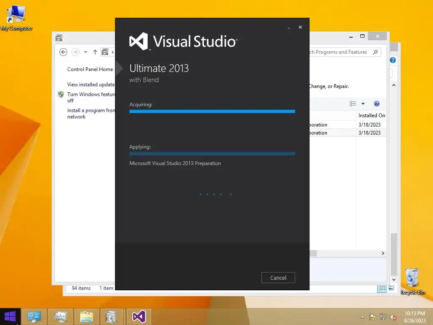This screenshot has height=325, width=433.
Task: Click the Visual Studio logo icon
Action: (x=139, y=41)
